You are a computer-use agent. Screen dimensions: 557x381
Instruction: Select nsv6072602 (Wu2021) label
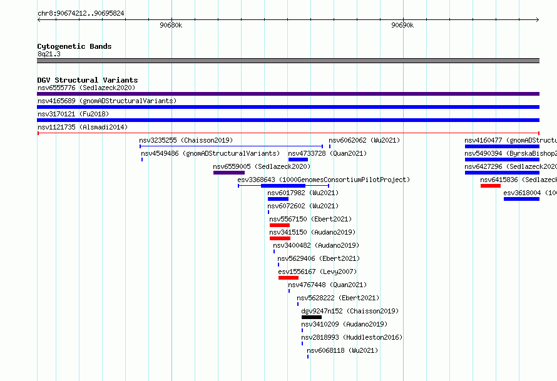(303, 206)
